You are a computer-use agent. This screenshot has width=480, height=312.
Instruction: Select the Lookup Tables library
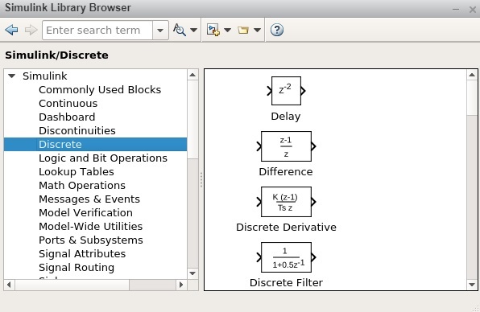(77, 172)
